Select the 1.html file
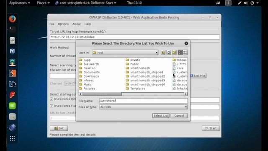The width and height of the screenshot is (268, 151). point(179,64)
